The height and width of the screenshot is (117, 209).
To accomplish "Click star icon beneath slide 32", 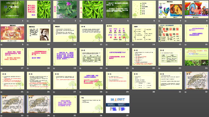I will 186,92.
